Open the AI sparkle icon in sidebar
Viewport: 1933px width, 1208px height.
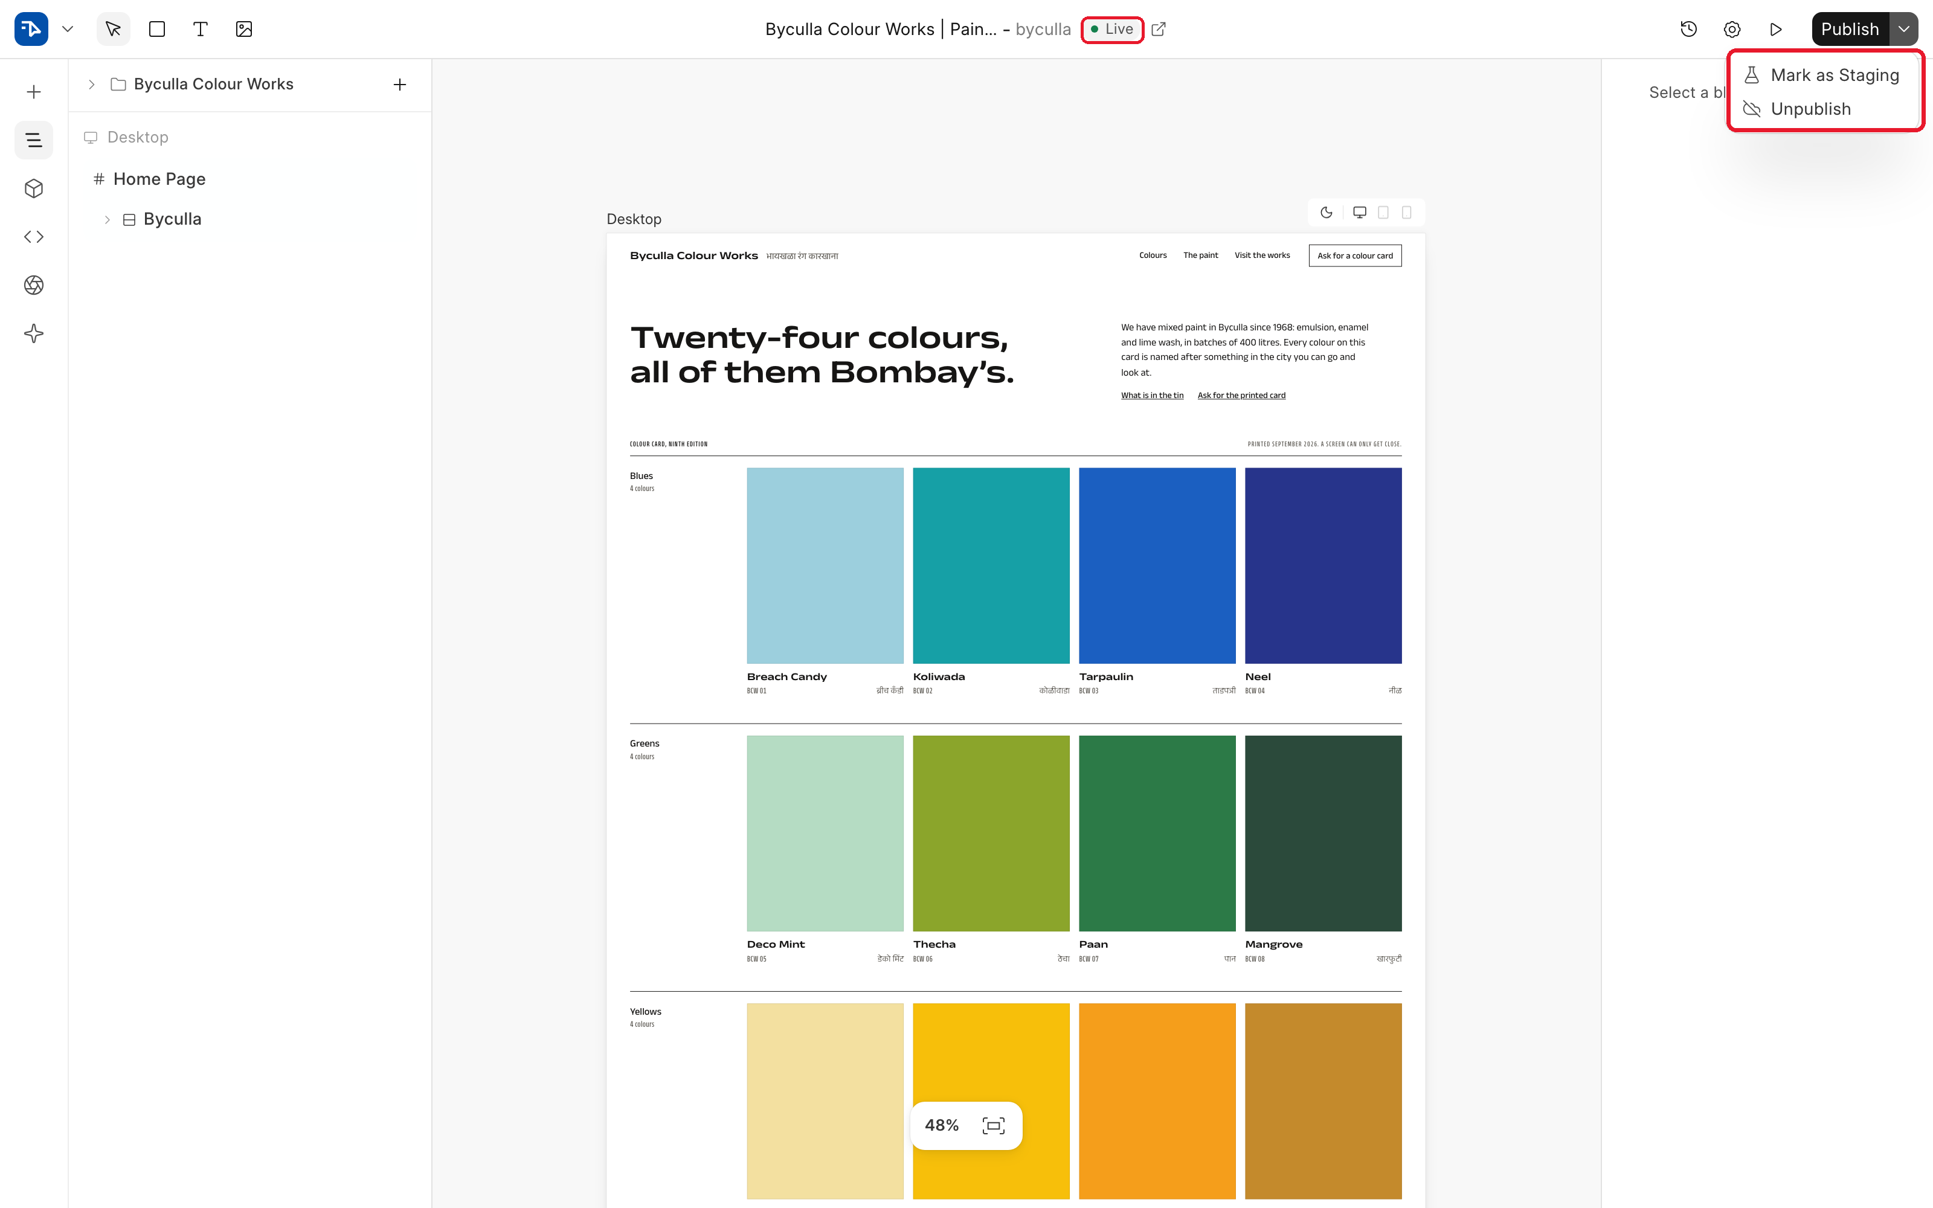point(34,333)
